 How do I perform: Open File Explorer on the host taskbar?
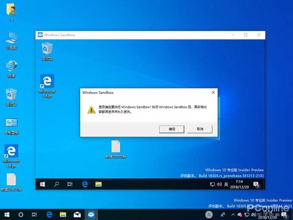click(x=63, y=214)
